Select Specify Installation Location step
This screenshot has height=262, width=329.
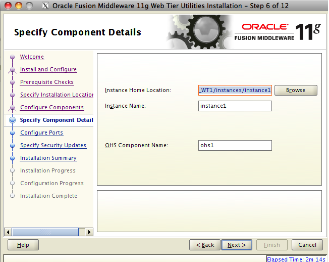pyautogui.click(x=57, y=95)
